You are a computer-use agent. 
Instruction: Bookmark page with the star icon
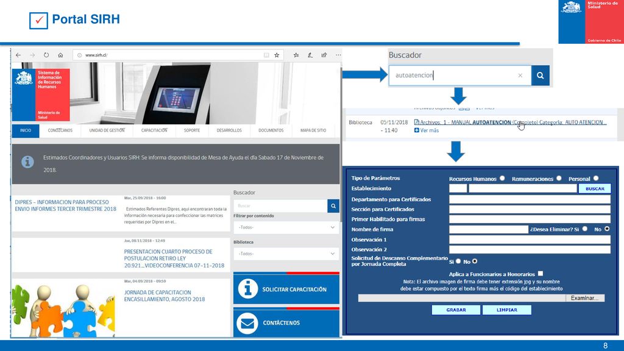[277, 55]
